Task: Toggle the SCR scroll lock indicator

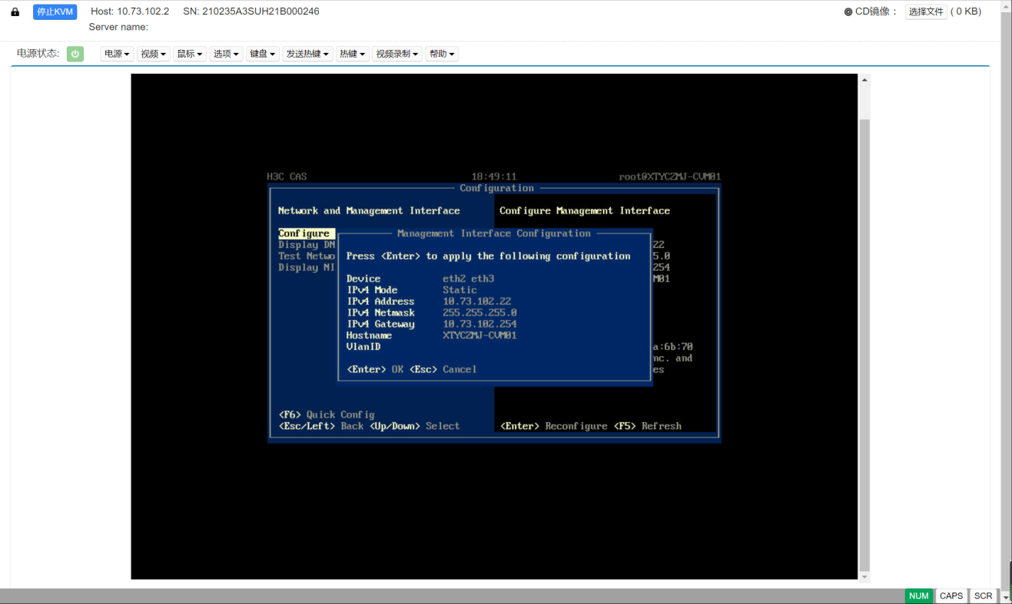Action: pyautogui.click(x=984, y=596)
